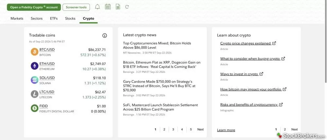Click external-link icon beside How bitcoin may impact
Viewport: 327px width, 140px height.
pyautogui.click(x=285, y=89)
